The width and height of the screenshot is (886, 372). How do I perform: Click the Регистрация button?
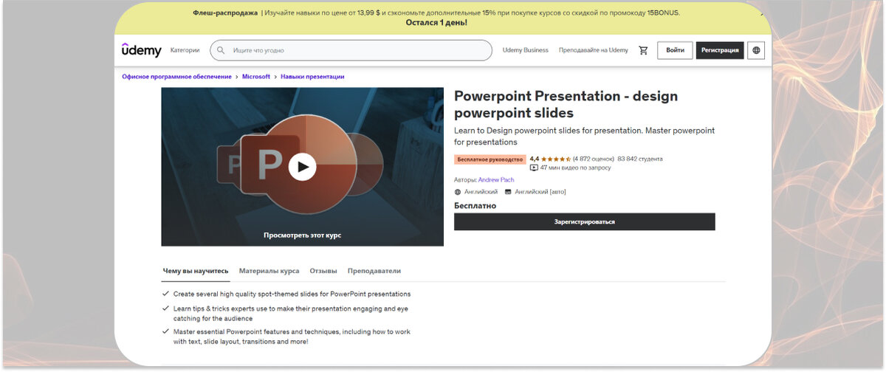(x=720, y=50)
